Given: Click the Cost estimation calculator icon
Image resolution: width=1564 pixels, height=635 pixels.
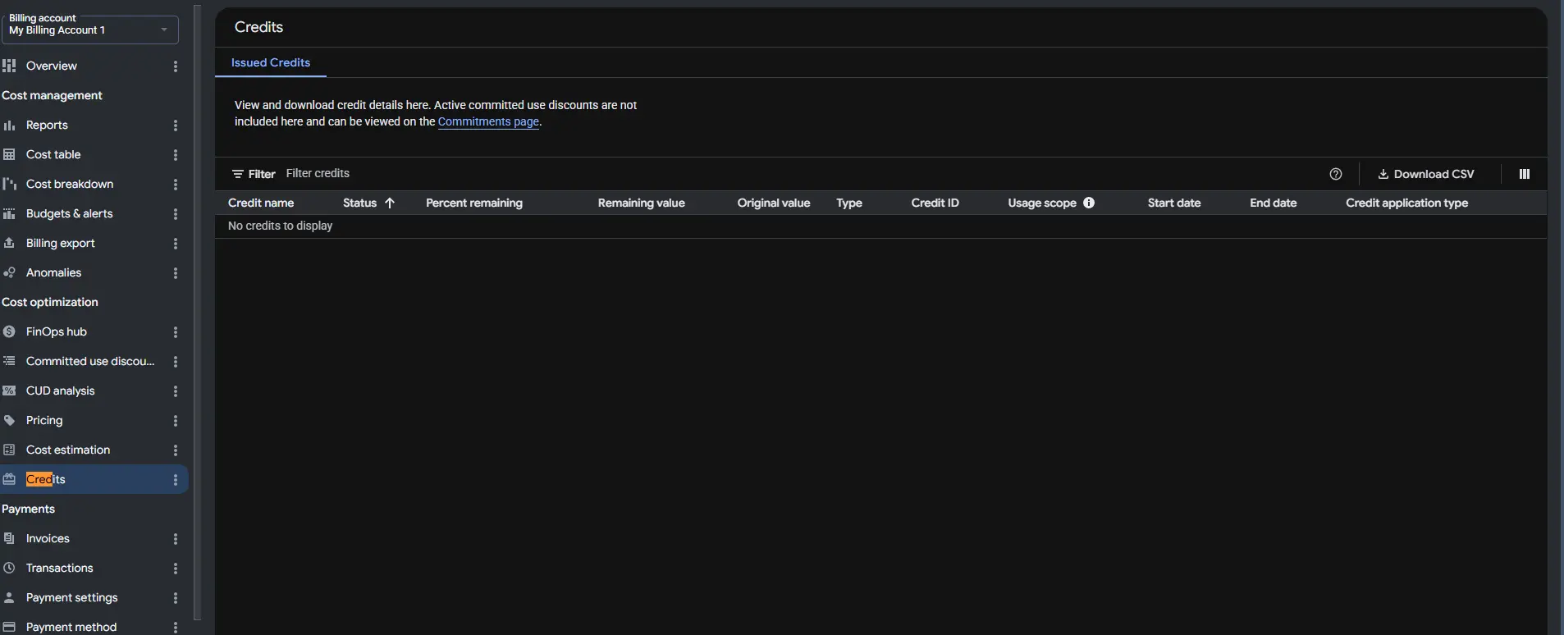Looking at the screenshot, I should pos(9,450).
